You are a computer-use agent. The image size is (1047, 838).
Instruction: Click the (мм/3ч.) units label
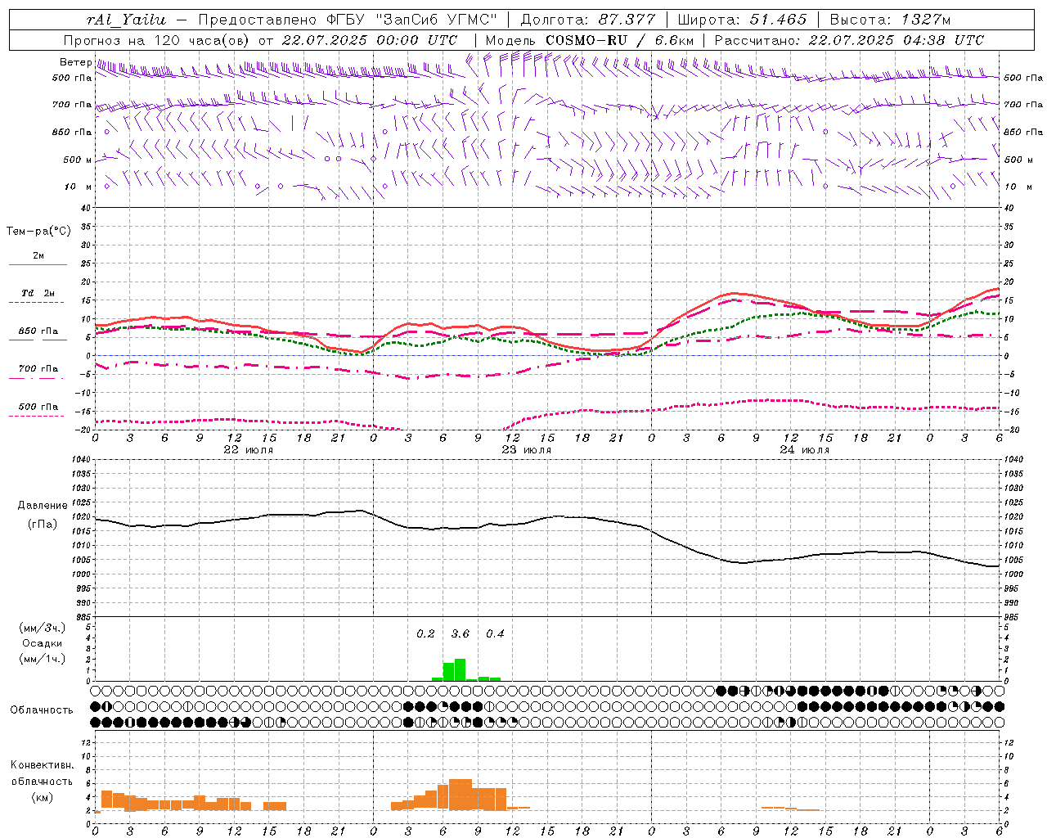pyautogui.click(x=43, y=628)
